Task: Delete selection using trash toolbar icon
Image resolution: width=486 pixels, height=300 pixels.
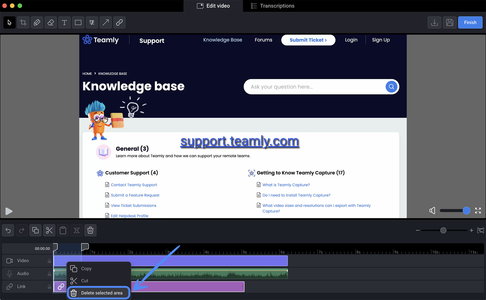Action: coord(90,230)
